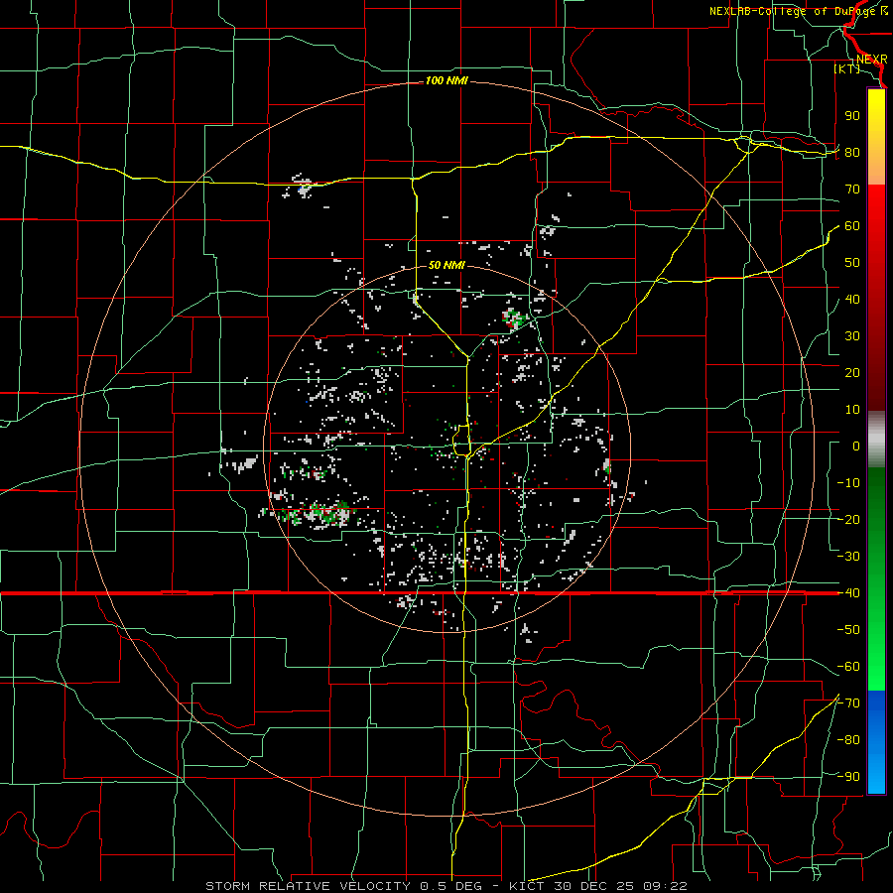Image resolution: width=893 pixels, height=893 pixels.
Task: Click the 10 value on the velocity scale
Action: [852, 410]
